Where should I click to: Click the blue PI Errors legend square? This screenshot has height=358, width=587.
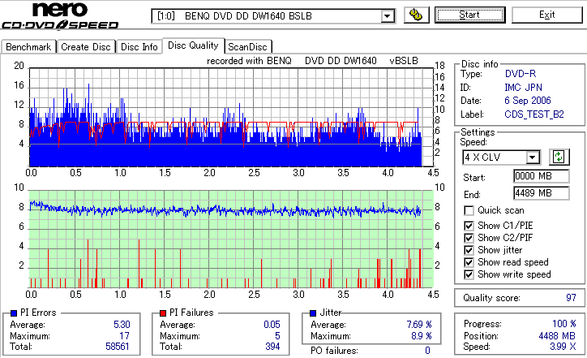tap(14, 313)
